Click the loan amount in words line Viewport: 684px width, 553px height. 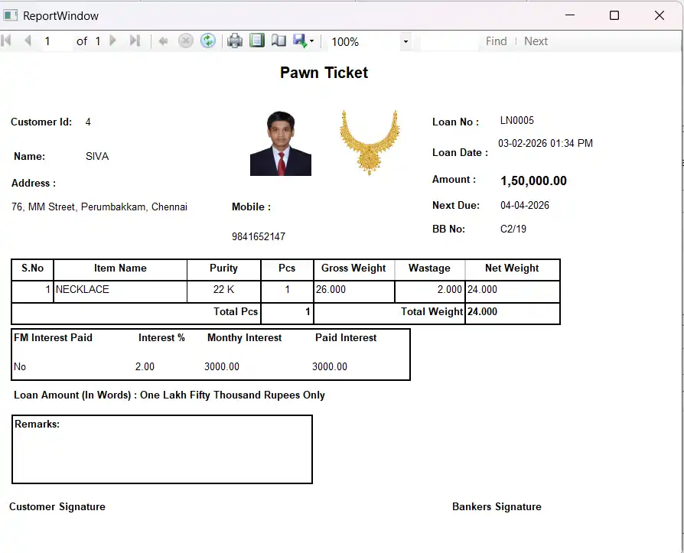click(169, 395)
